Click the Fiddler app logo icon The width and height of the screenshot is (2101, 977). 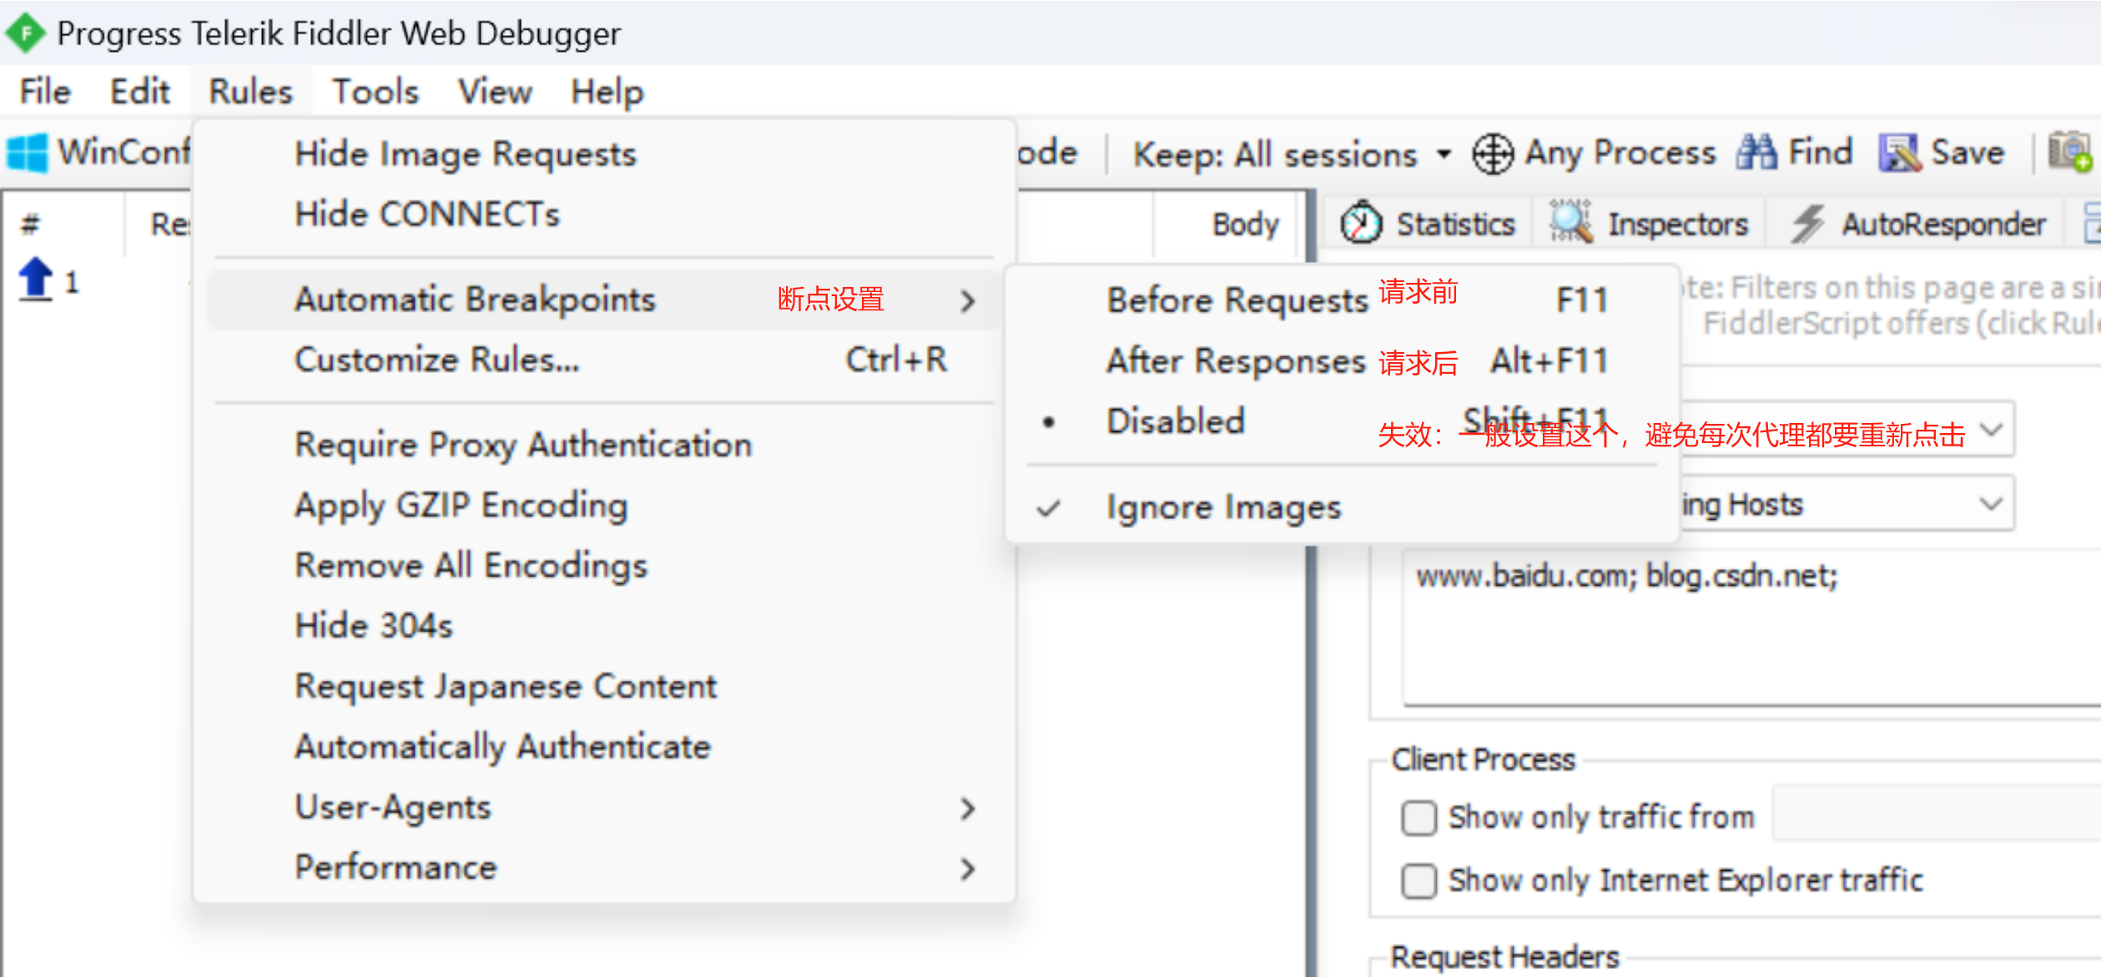click(27, 33)
